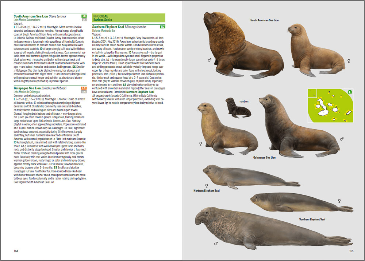Click the newborn sea lion pup illustration
Image resolution: width=365 pixels, height=261 pixels.
tap(238, 108)
